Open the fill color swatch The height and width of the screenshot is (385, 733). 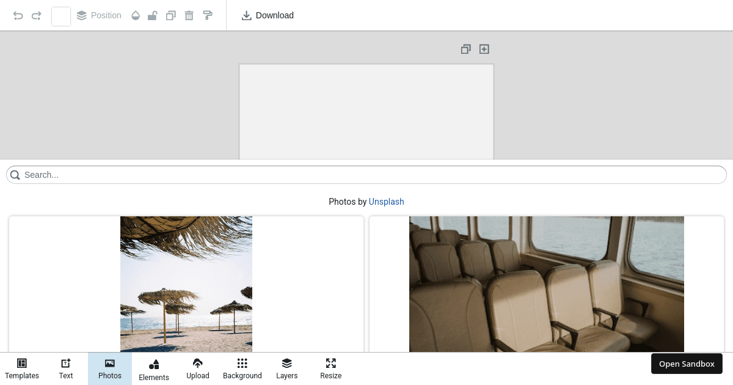click(x=61, y=16)
